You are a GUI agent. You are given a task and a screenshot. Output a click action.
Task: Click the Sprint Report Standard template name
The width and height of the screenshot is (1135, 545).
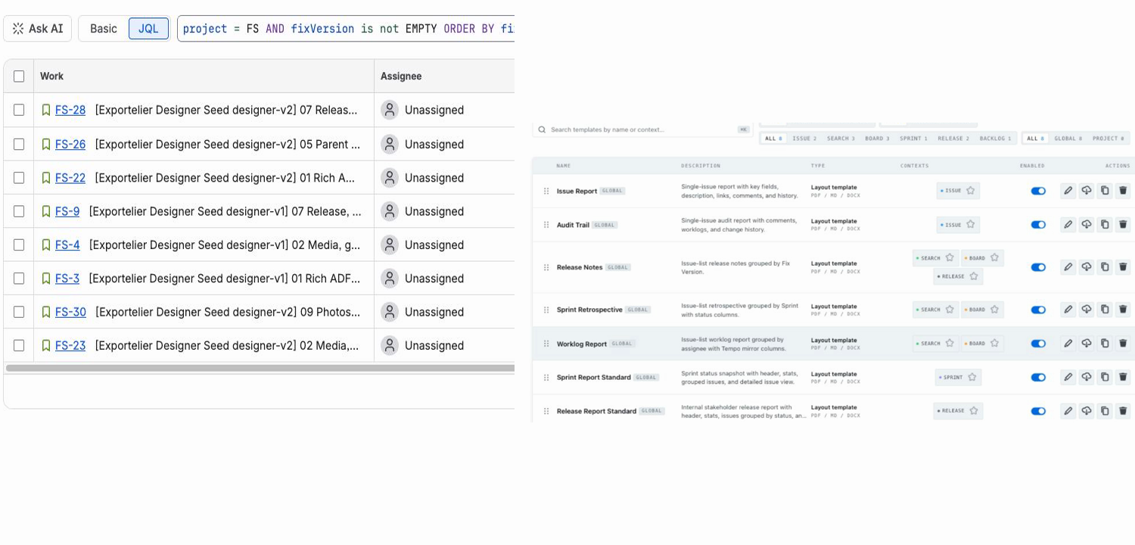point(594,377)
